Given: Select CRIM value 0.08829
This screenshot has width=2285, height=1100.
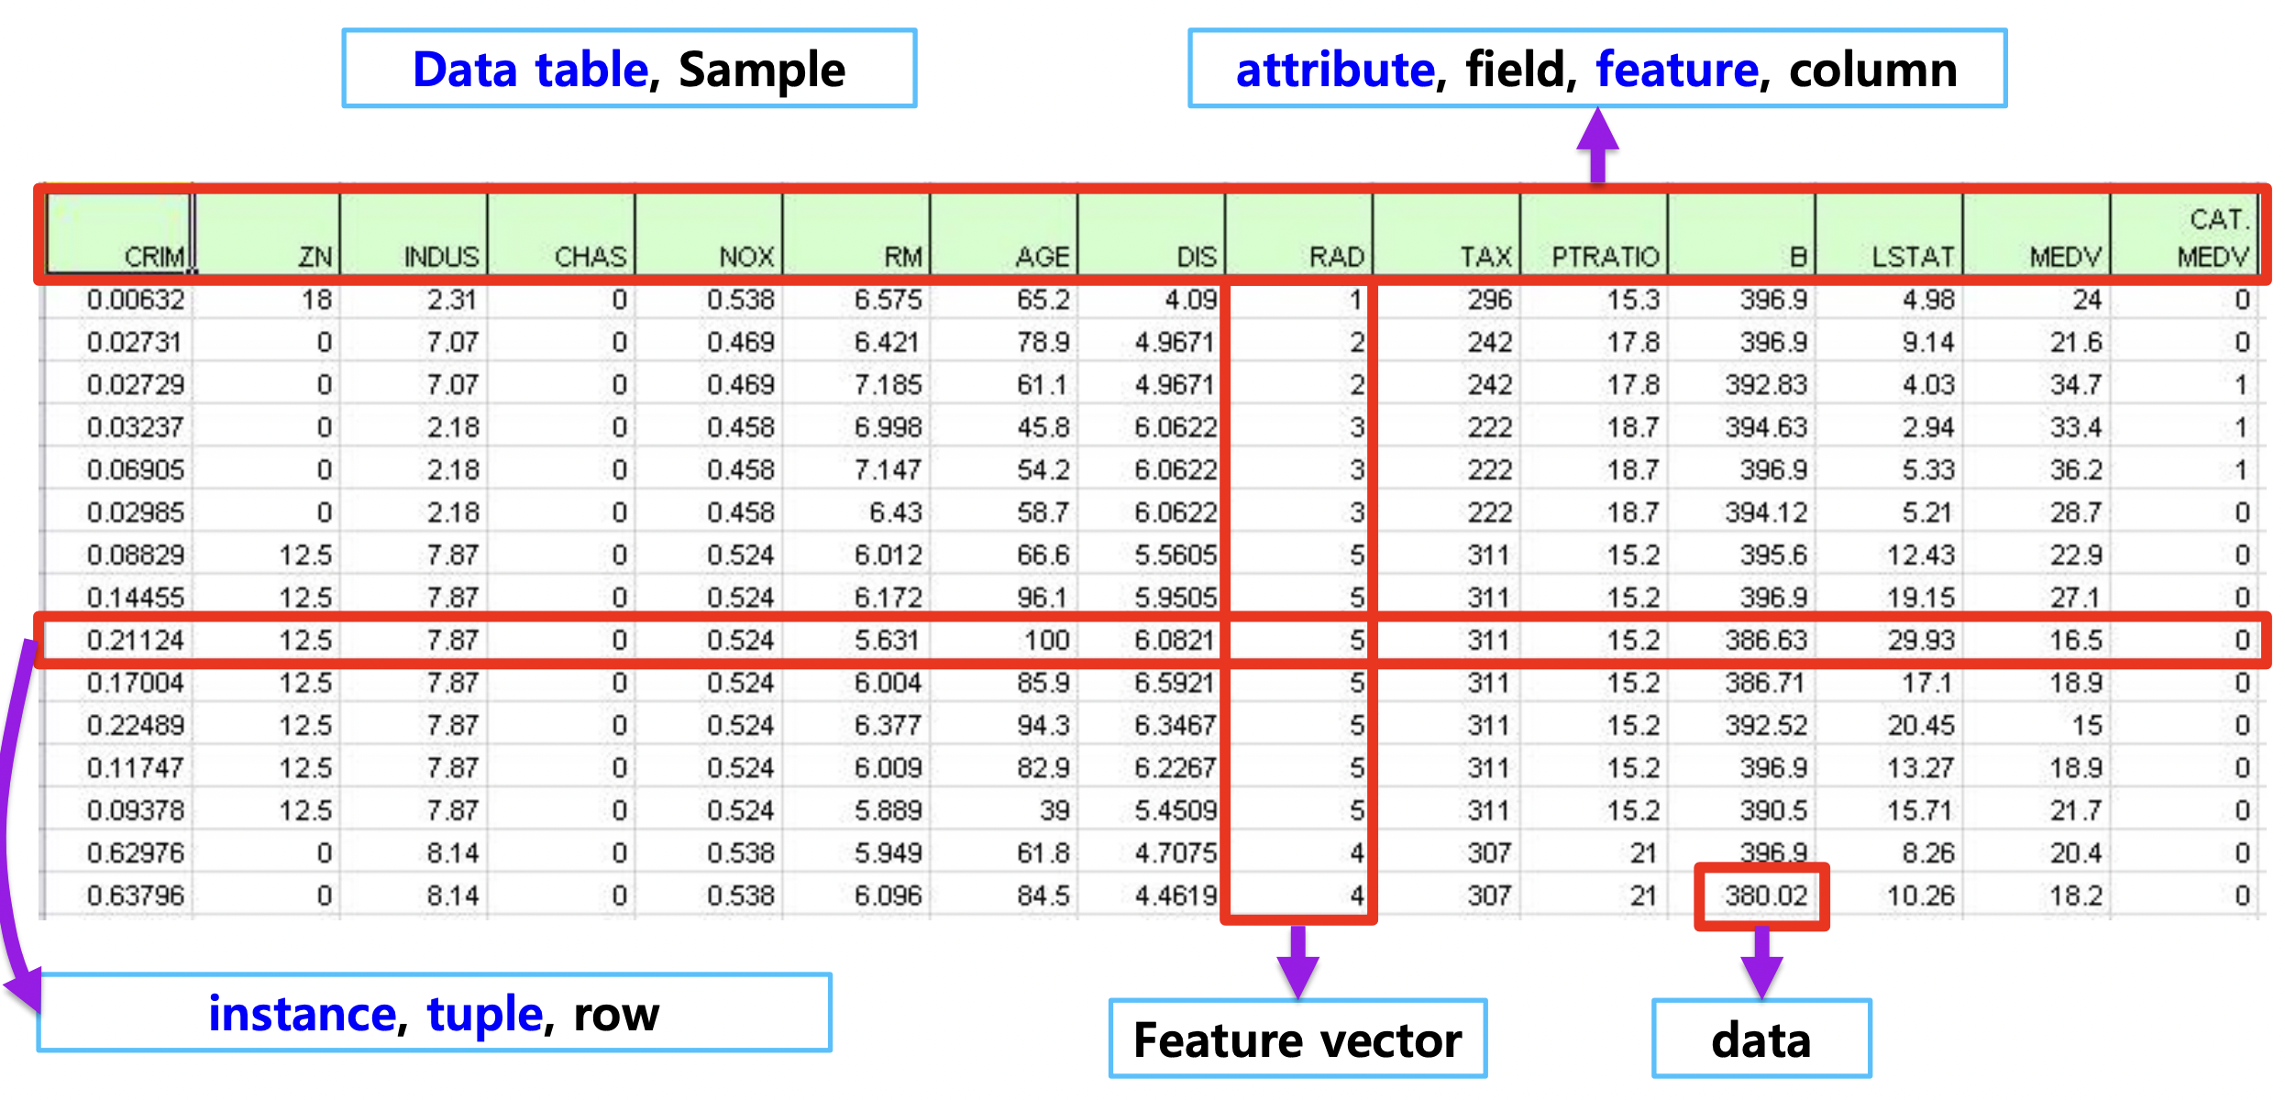Looking at the screenshot, I should (120, 555).
